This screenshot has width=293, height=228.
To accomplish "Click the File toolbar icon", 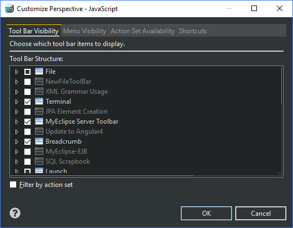I will pyautogui.click(x=39, y=72).
